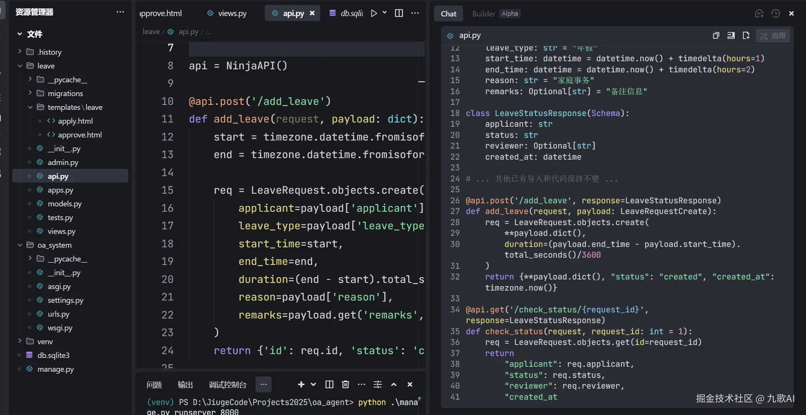
Task: Open the views.py editor tab
Action: point(232,13)
